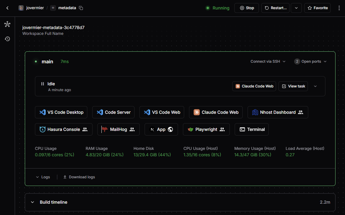The image size is (345, 215).
Task: Click the globe icon on App
Action: (x=170, y=129)
